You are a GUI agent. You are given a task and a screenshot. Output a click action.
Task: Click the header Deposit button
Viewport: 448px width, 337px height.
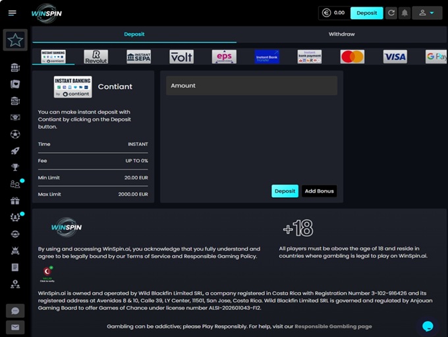(x=366, y=13)
